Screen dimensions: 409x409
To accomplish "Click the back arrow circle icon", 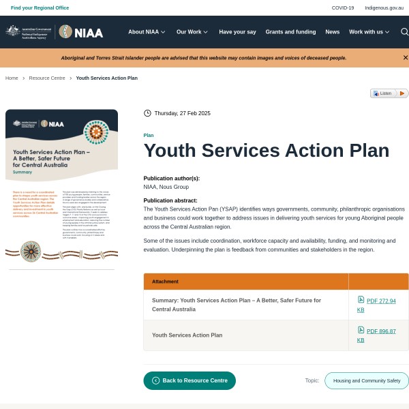I will tap(155, 380).
